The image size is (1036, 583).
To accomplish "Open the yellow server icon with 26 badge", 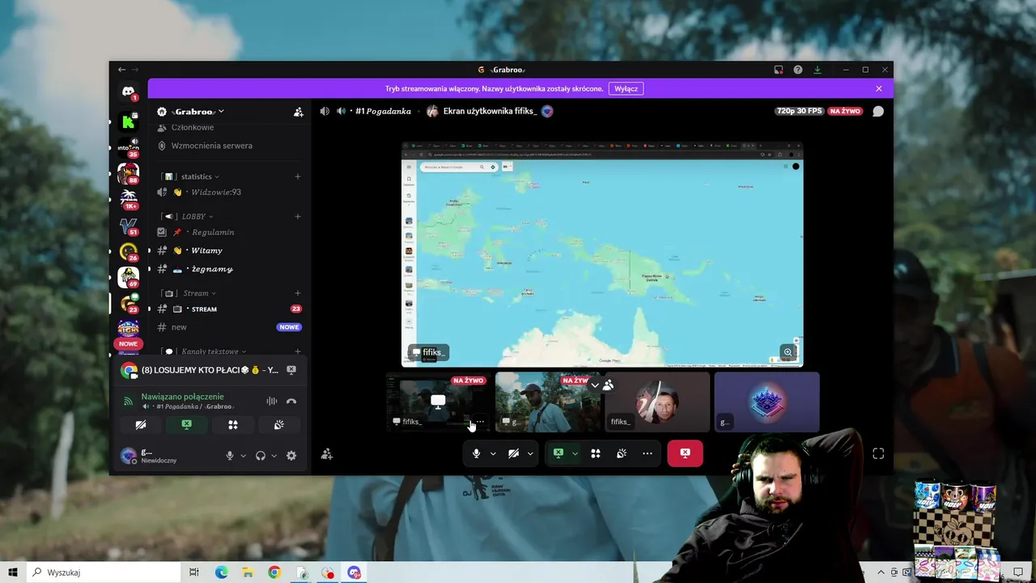I will [128, 252].
